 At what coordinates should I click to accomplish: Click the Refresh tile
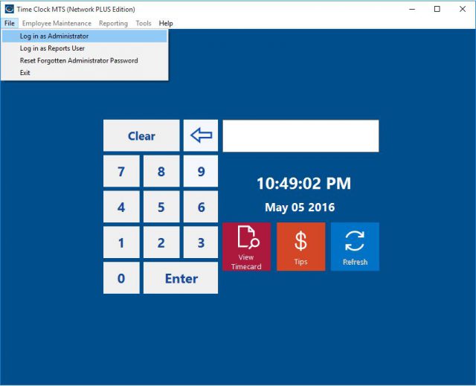355,246
